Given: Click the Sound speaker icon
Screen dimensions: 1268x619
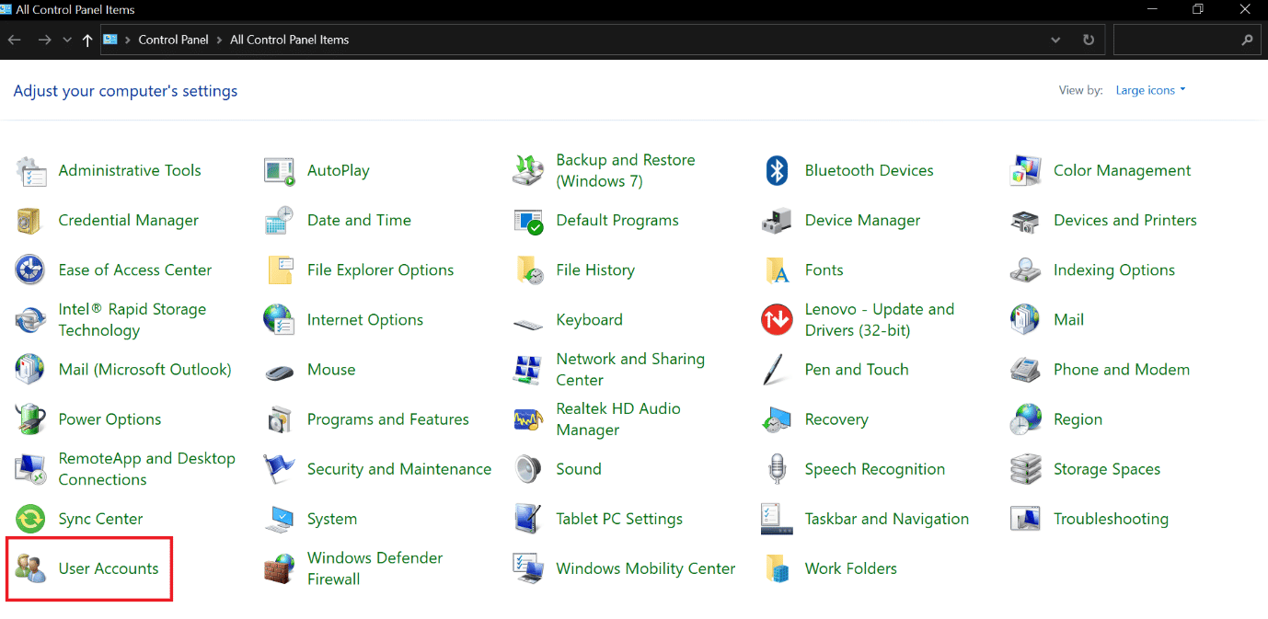Looking at the screenshot, I should coord(528,469).
